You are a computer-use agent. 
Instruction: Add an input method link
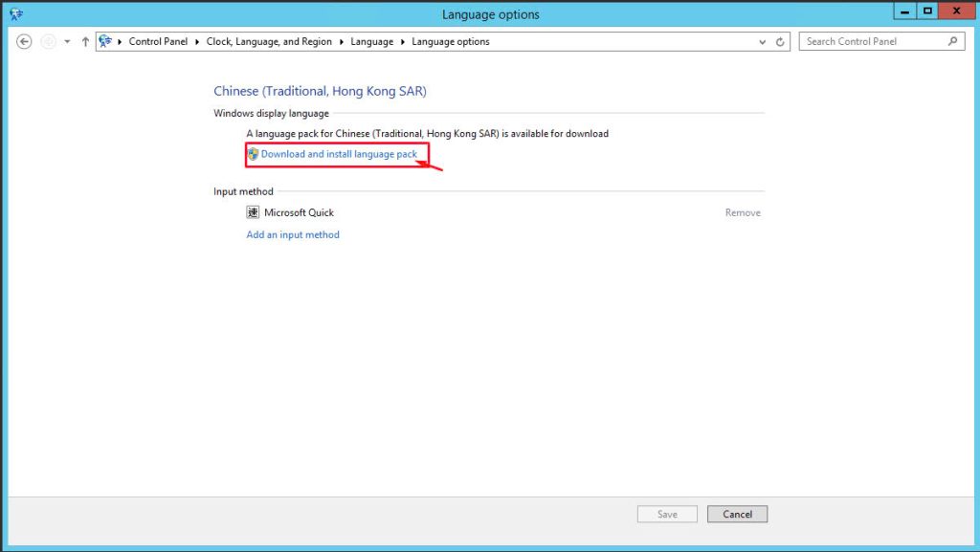(x=293, y=234)
